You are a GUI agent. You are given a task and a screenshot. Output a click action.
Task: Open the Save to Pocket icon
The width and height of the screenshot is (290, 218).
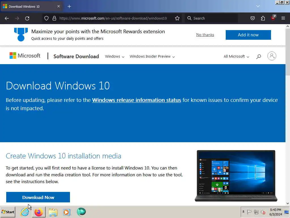pyautogui.click(x=253, y=18)
